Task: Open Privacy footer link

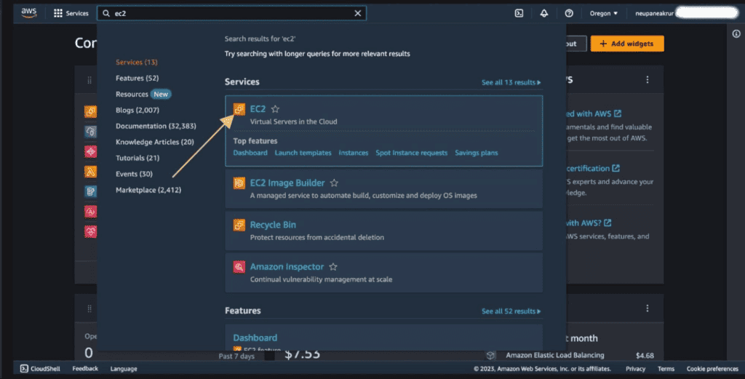Action: pos(635,369)
